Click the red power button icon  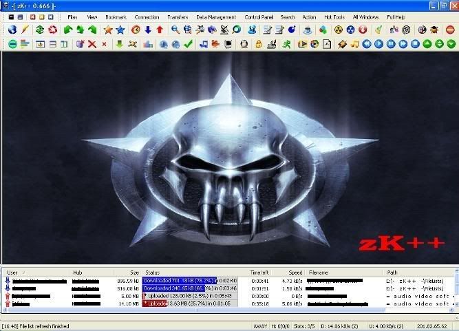(x=363, y=30)
